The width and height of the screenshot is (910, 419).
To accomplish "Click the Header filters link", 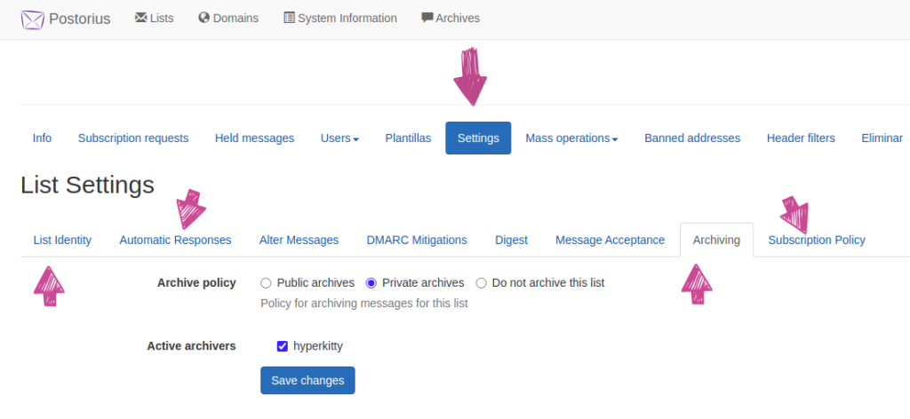I will coord(801,138).
